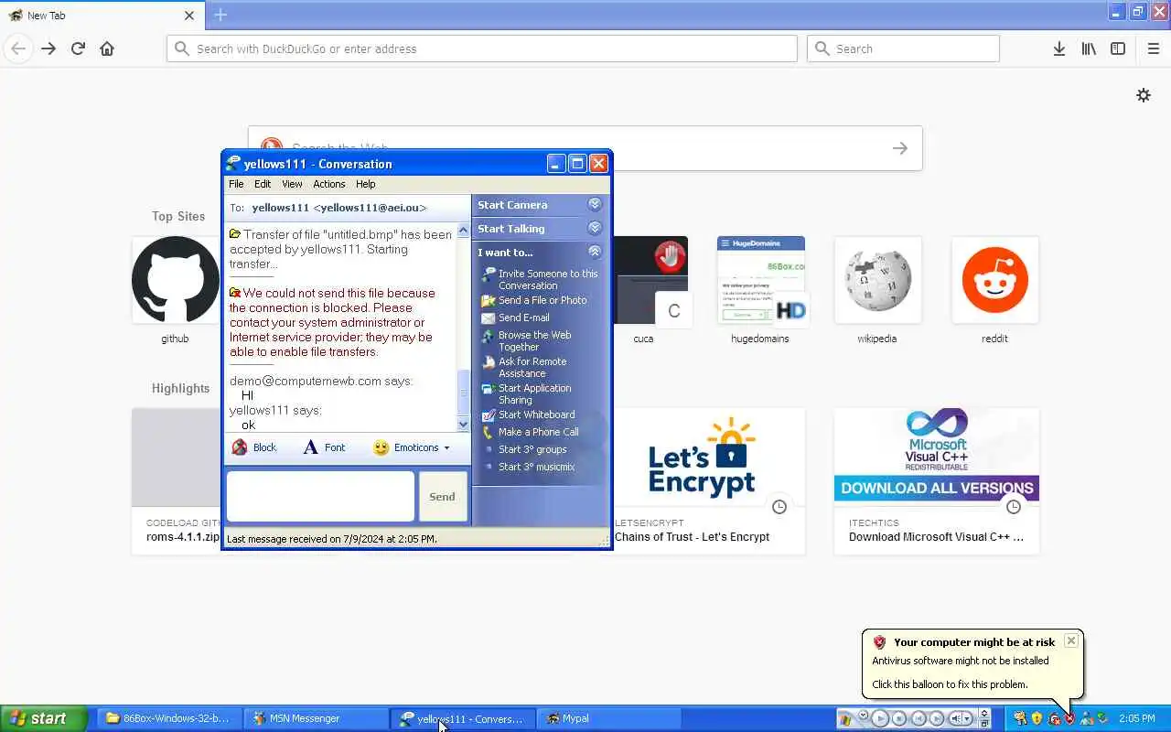Click the MSN Messenger tray icon
Image resolution: width=1171 pixels, height=732 pixels.
tap(1087, 718)
